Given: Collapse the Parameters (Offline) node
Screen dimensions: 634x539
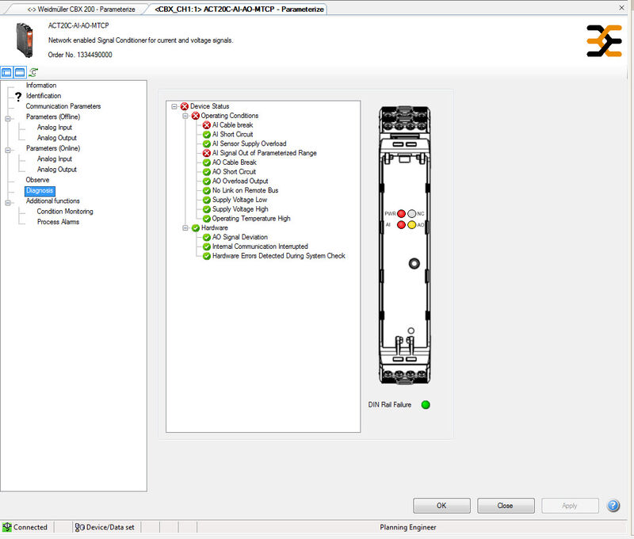Looking at the screenshot, I should [x=8, y=119].
